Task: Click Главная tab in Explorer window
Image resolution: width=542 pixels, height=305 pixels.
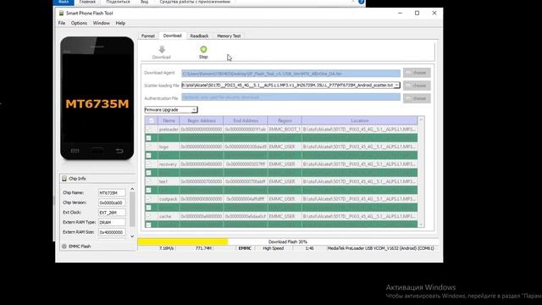Action: (x=87, y=2)
